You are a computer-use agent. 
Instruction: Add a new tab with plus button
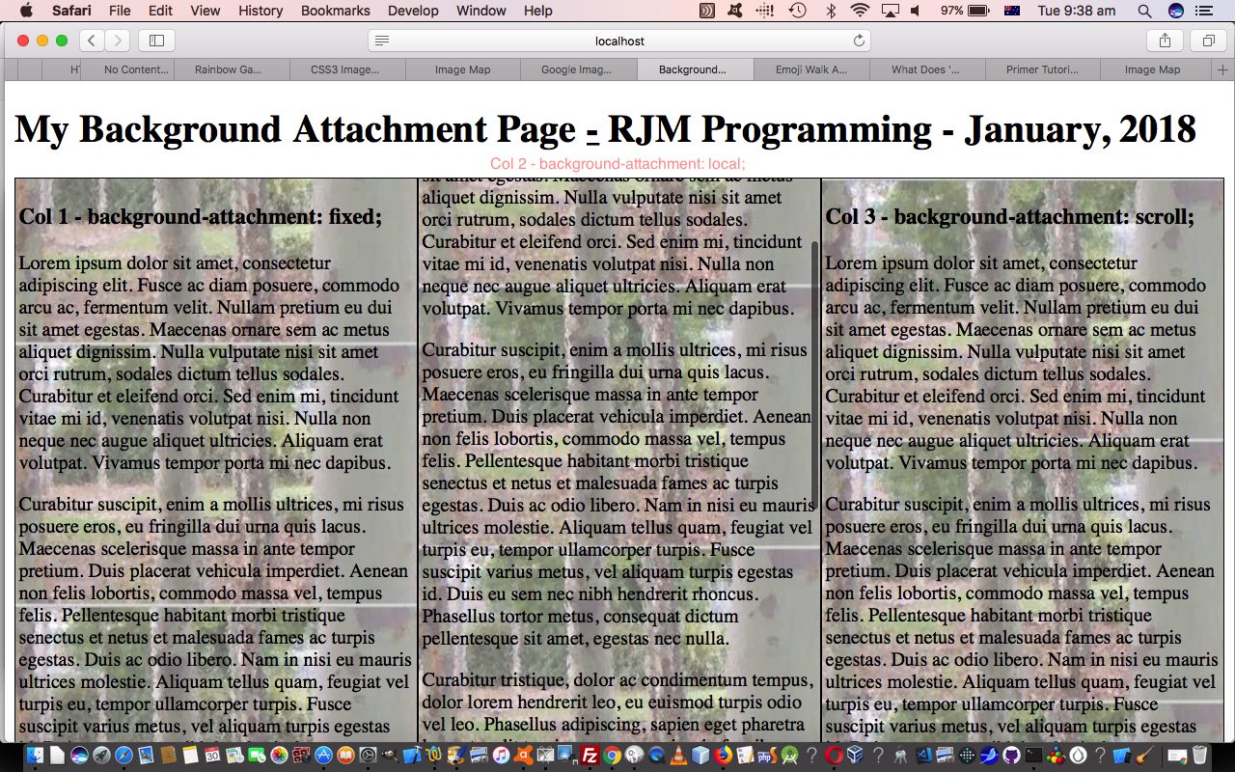pyautogui.click(x=1223, y=69)
